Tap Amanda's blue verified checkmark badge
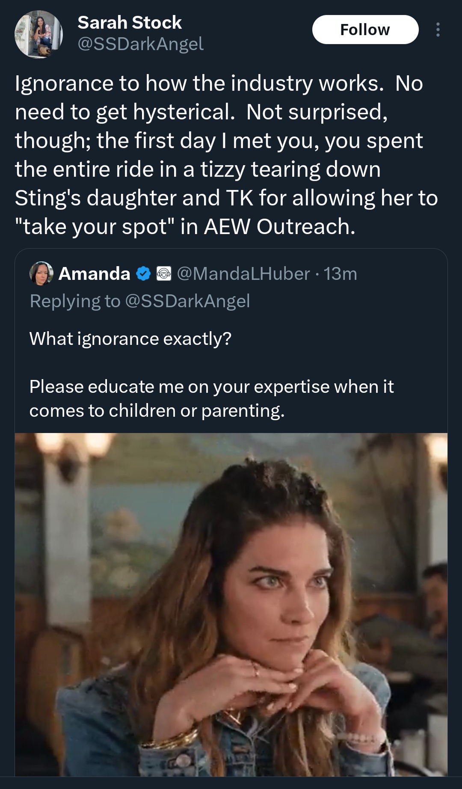462x789 pixels. [143, 274]
